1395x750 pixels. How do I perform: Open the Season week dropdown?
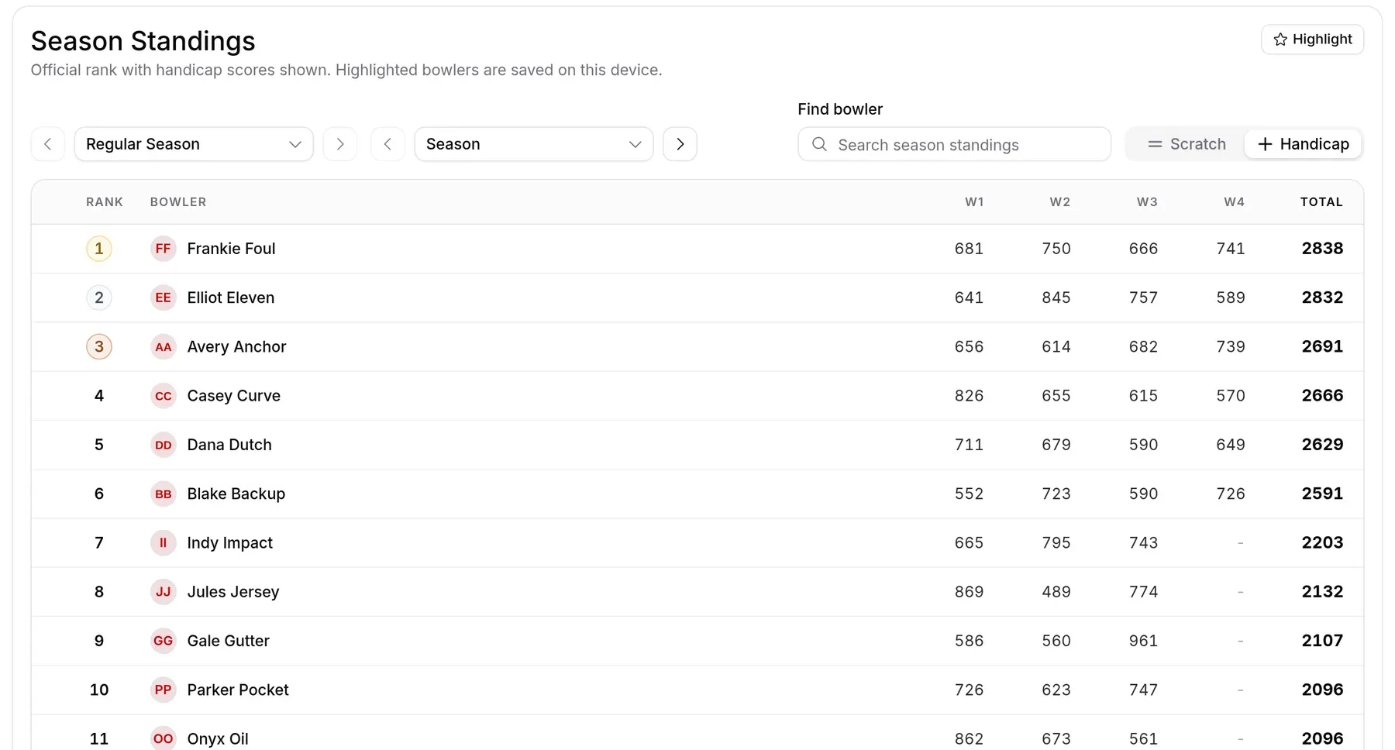[x=534, y=144]
